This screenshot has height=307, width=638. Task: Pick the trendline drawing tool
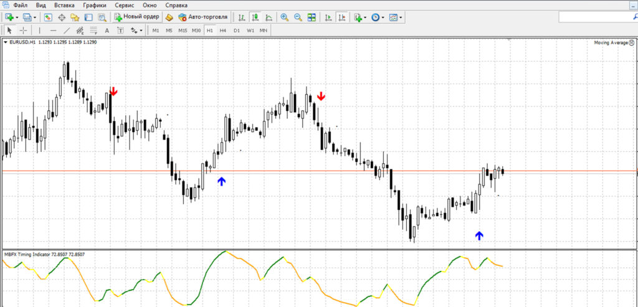click(x=67, y=30)
